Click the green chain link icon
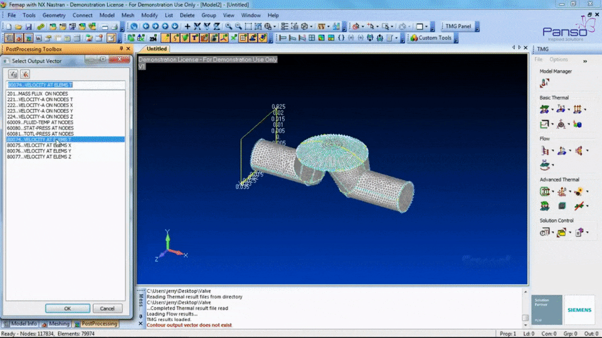 (40, 26)
